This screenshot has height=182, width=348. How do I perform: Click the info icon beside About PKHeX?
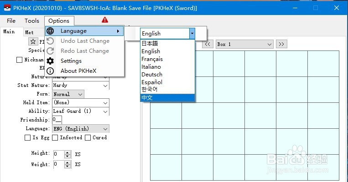(50, 71)
